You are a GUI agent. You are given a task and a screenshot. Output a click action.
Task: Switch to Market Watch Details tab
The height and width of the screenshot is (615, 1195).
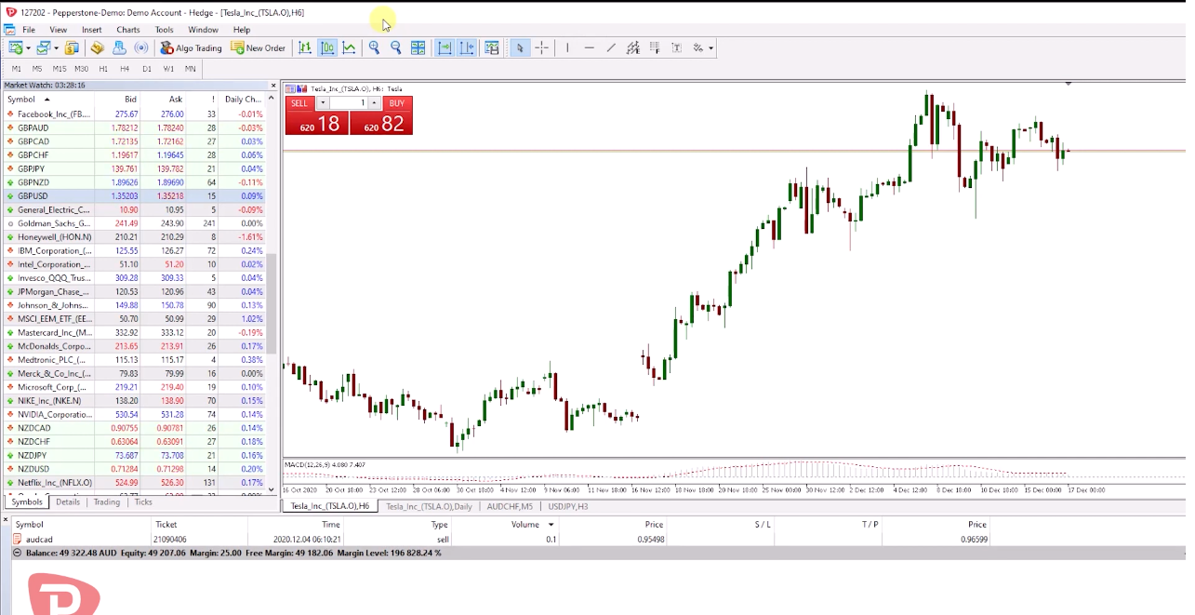pyautogui.click(x=68, y=502)
